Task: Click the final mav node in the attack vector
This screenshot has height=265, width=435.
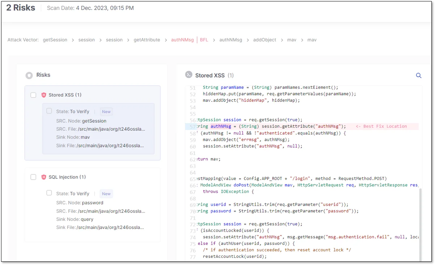Action: coord(312,40)
